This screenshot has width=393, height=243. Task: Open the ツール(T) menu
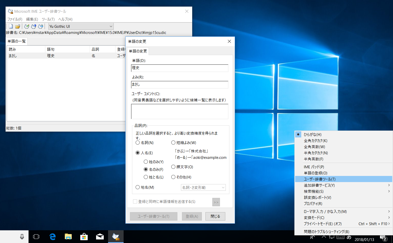48,19
